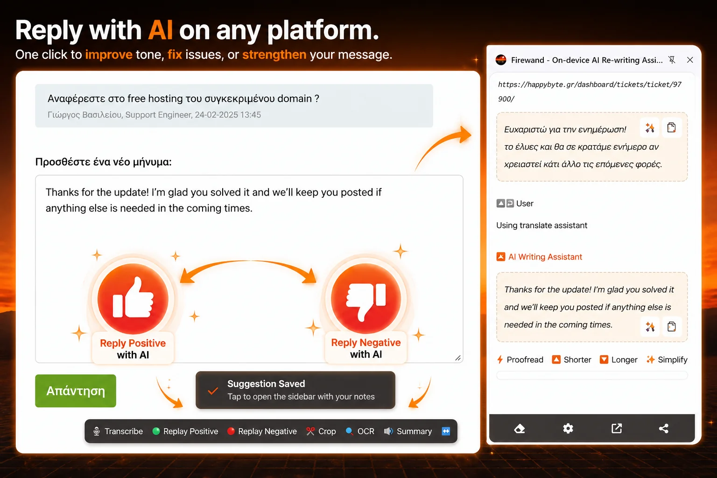The image size is (717, 478).
Task: Rewrite the Greek text using the sparkles icon
Action: point(650,127)
